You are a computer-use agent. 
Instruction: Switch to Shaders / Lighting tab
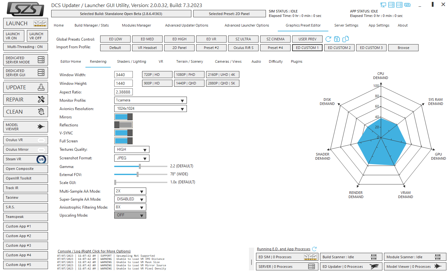tap(132, 61)
